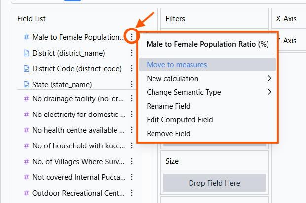The width and height of the screenshot is (306, 203).
Task: Select Edit Computed Field option
Action: pyautogui.click(x=180, y=120)
